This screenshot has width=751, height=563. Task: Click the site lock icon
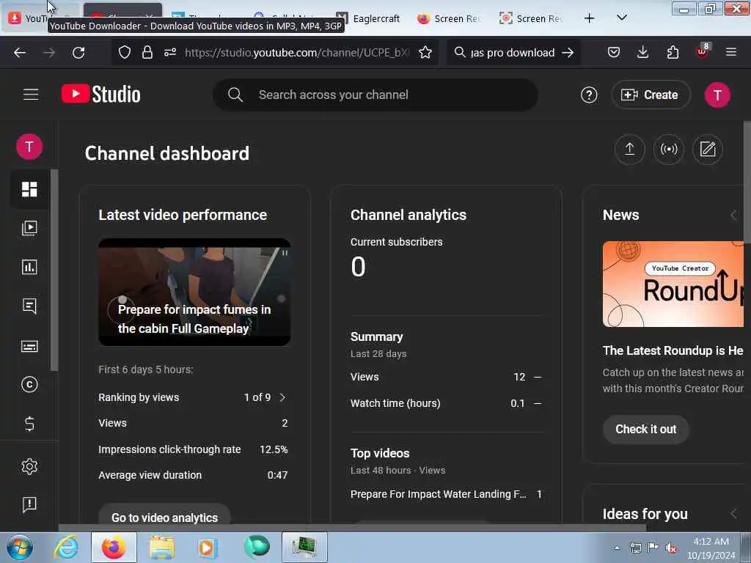[x=147, y=52]
